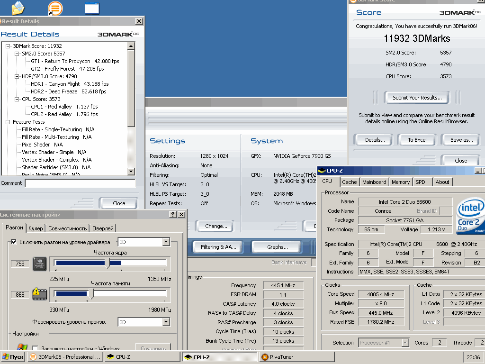Click Submit Your Results button
This screenshot has width=485, height=364.
point(417,98)
